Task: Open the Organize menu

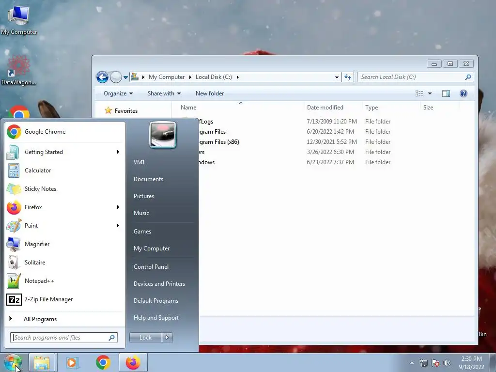Action: point(118,93)
